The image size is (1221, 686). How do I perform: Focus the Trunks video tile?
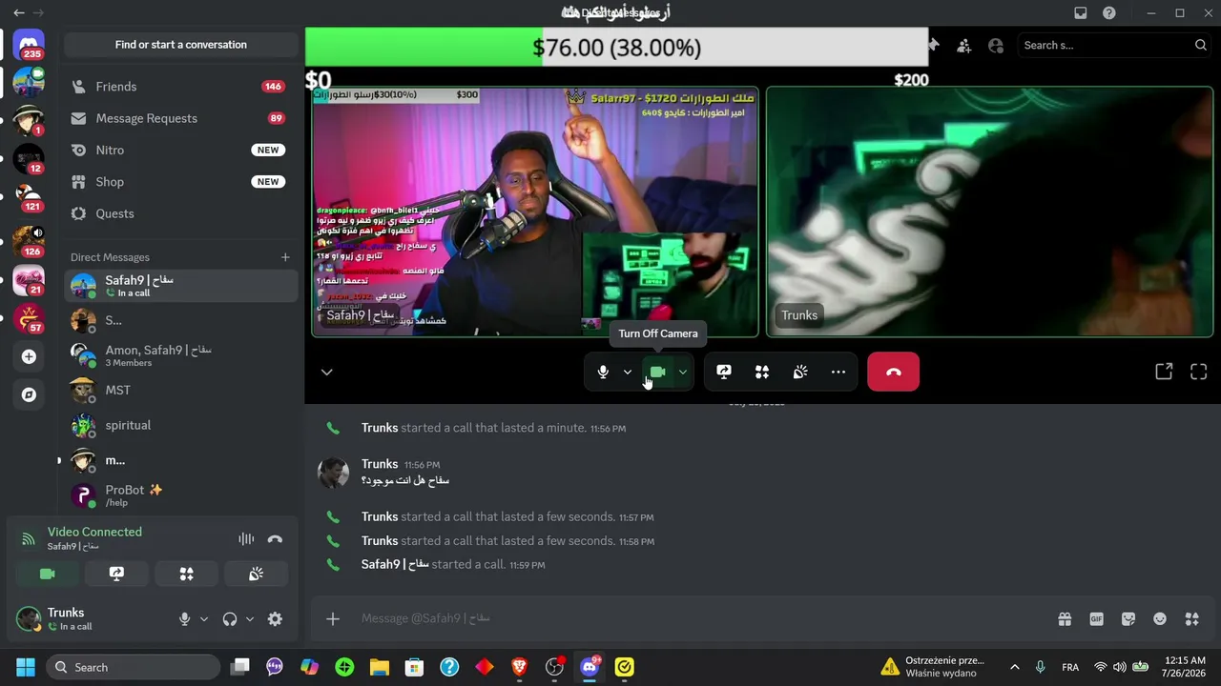pos(990,212)
